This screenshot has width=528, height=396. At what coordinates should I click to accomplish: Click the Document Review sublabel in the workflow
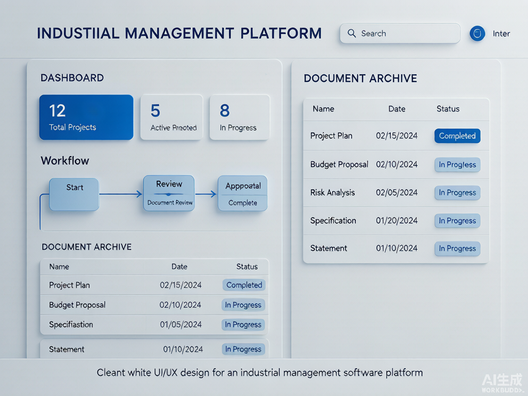170,203
